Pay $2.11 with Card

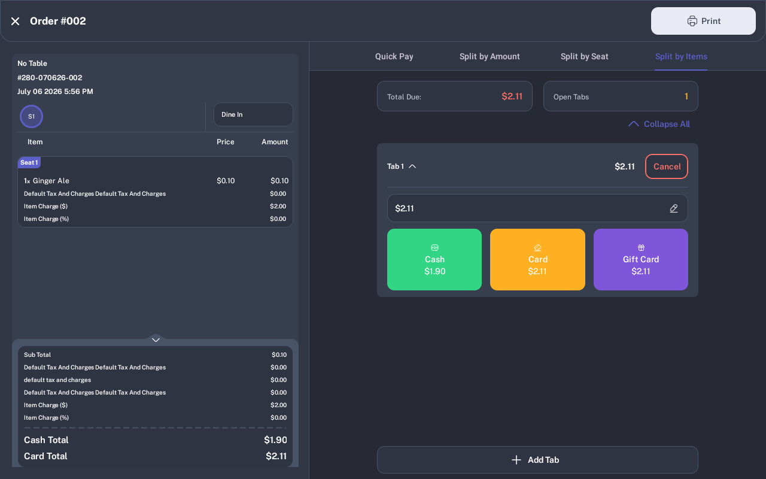point(537,259)
